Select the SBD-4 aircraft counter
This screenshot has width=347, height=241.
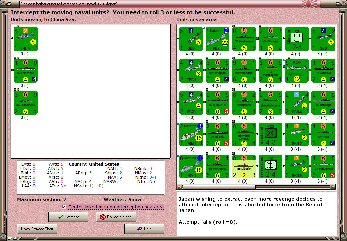click(297, 103)
